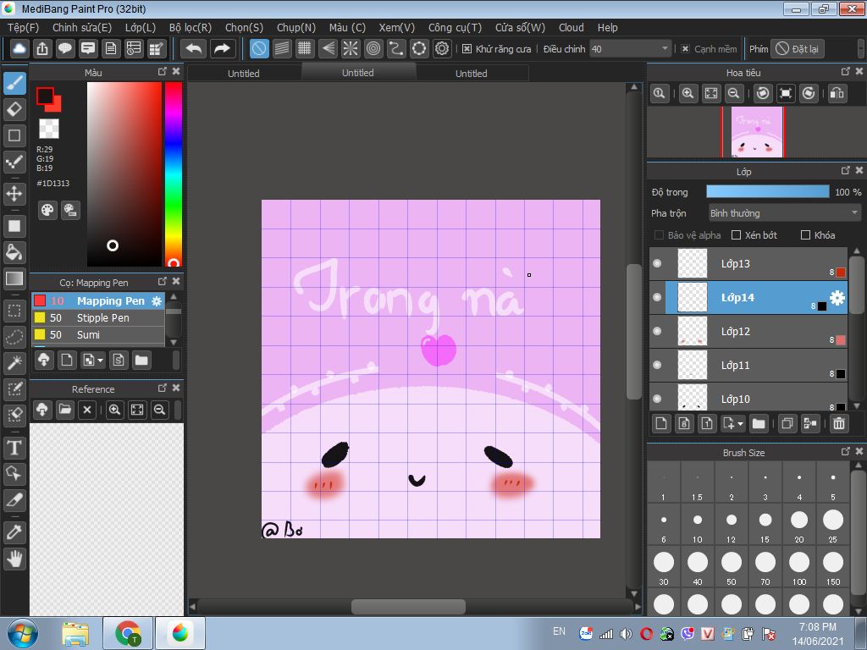Viewport: 867px width, 650px height.
Task: Toggle the Cạnh mềm checkbox
Action: click(685, 48)
